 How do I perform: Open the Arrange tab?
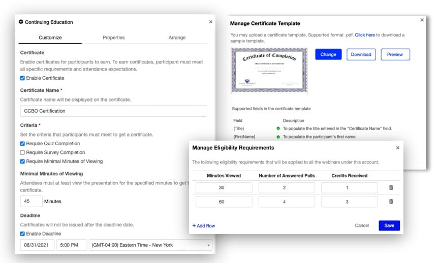coord(177,38)
